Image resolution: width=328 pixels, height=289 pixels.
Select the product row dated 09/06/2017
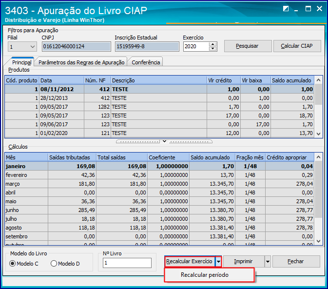(159, 124)
